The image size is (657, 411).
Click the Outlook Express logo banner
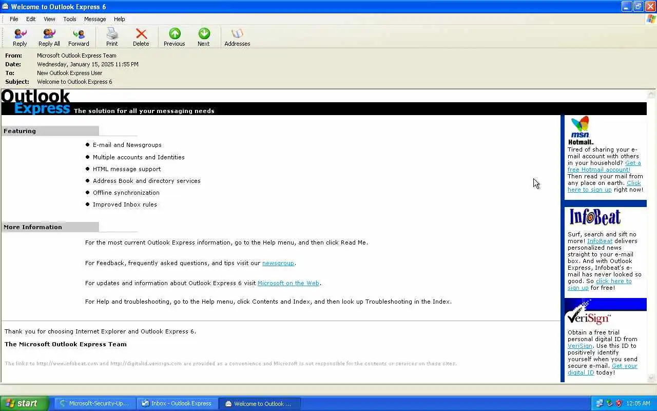click(36, 102)
